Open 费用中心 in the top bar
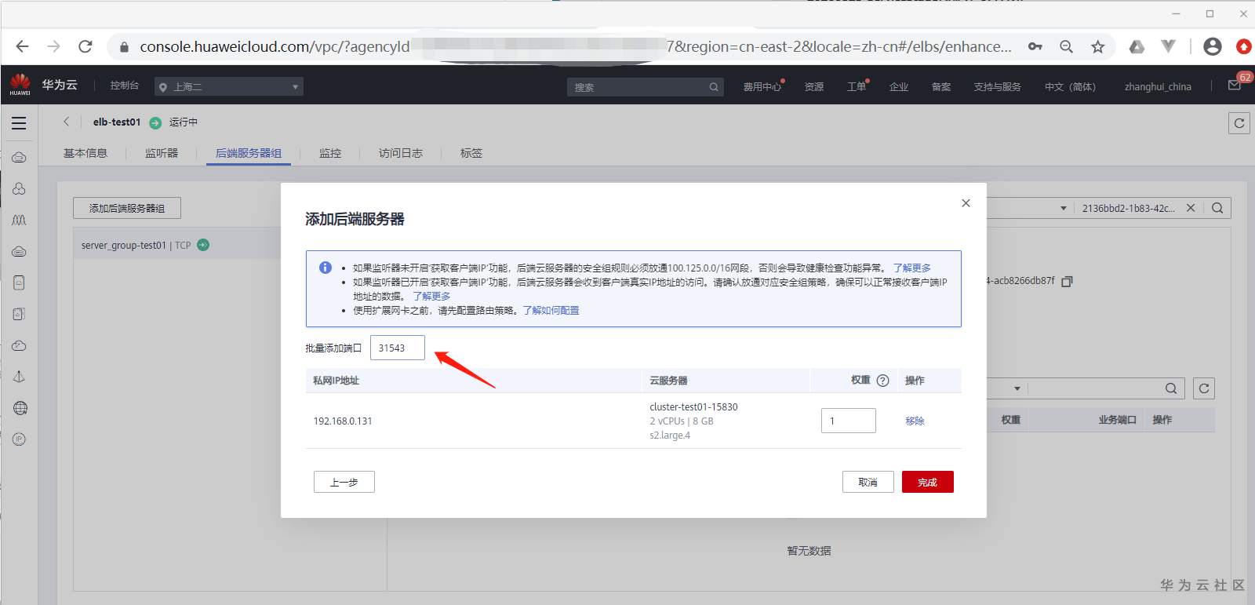The width and height of the screenshot is (1255, 605). coord(762,86)
